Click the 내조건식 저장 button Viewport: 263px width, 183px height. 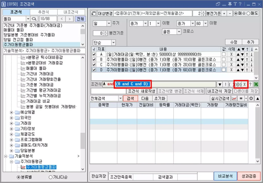219,91
